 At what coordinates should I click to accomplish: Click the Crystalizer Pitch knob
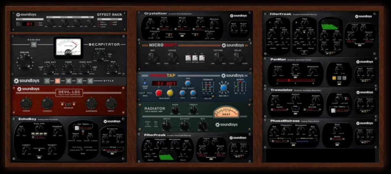click(164, 22)
